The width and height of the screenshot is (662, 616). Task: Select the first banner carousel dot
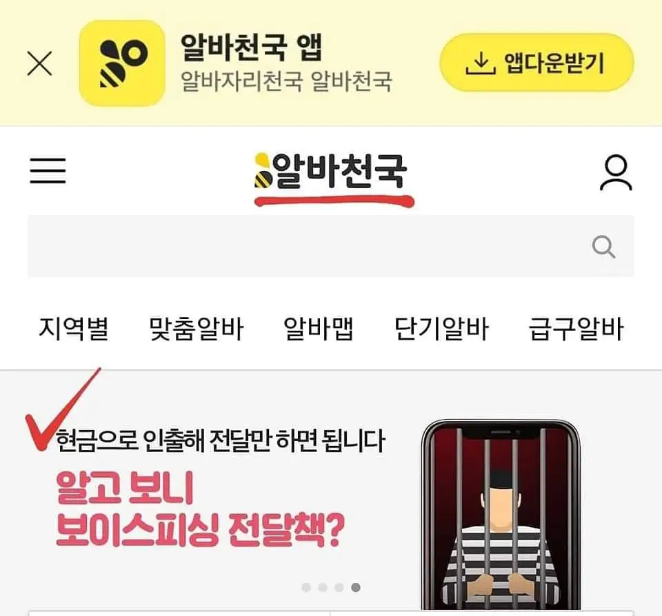pos(306,587)
